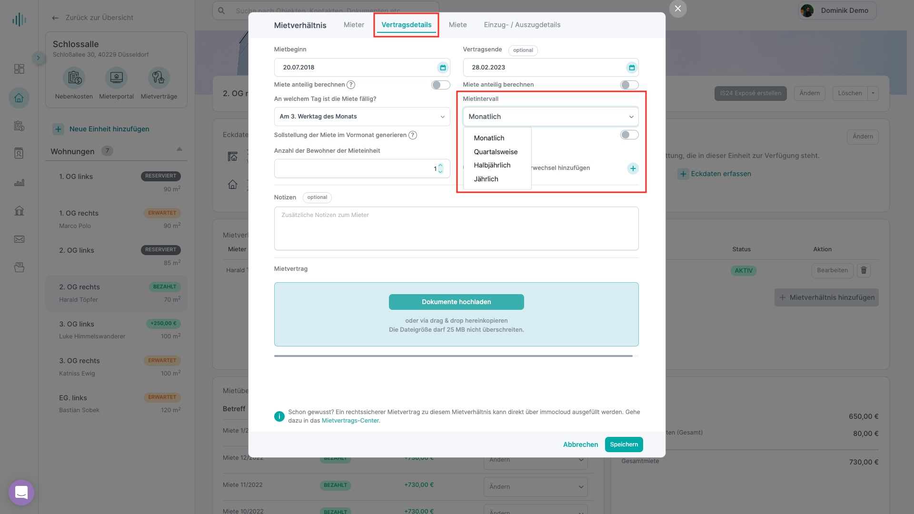Toggle Miete anteilig berechnen under Vertragsende
Viewport: 914px width, 514px height.
(629, 85)
